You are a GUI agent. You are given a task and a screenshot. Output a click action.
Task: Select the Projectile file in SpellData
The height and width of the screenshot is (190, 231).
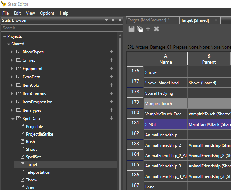(34, 127)
